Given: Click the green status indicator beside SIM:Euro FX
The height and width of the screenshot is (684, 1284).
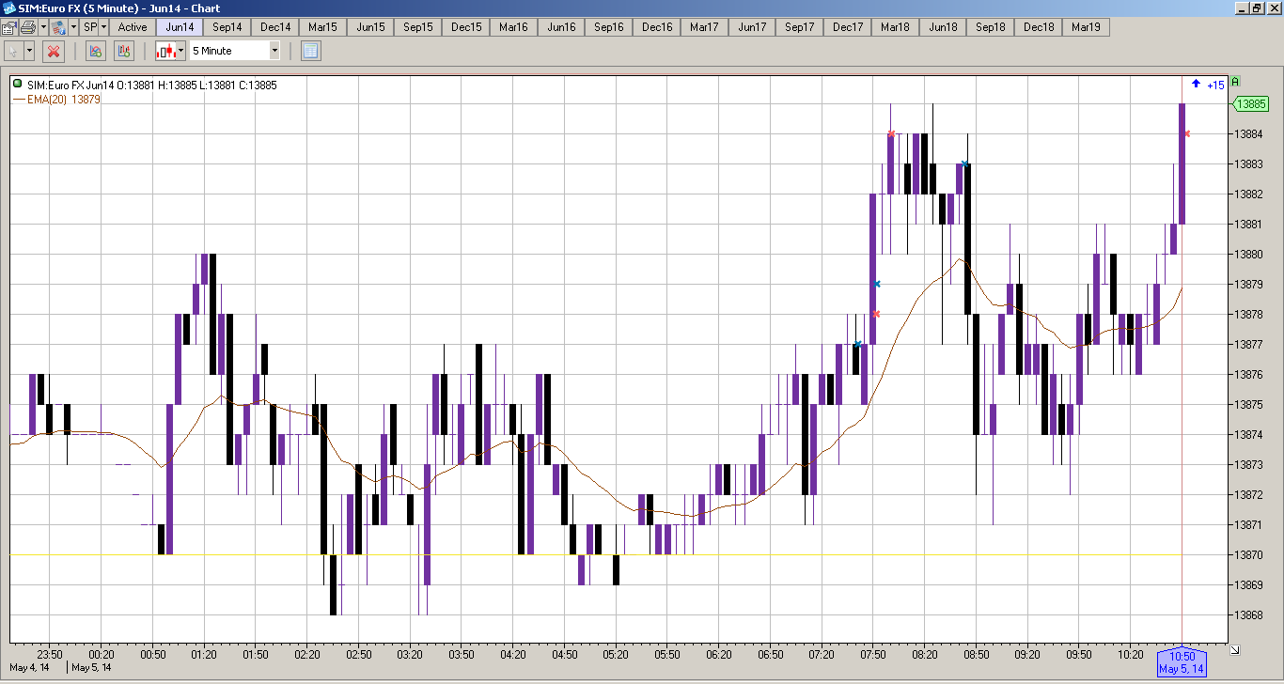Looking at the screenshot, I should coord(18,85).
